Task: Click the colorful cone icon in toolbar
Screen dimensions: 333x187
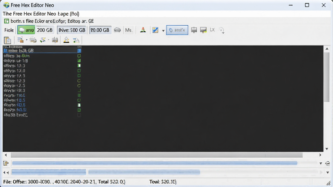Action: tap(143, 30)
